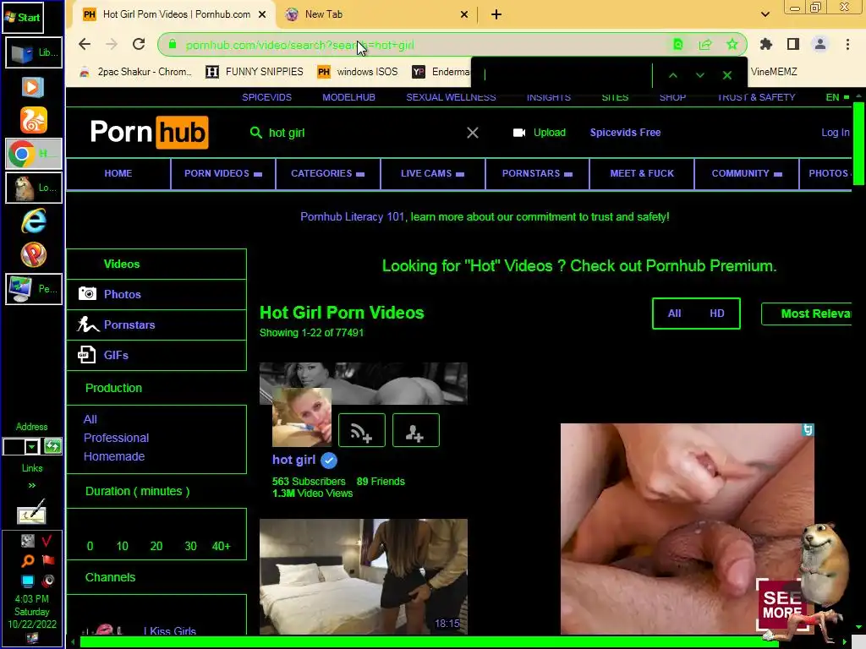Expand the COMMUNITY navigation menu
The width and height of the screenshot is (866, 649).
746,173
